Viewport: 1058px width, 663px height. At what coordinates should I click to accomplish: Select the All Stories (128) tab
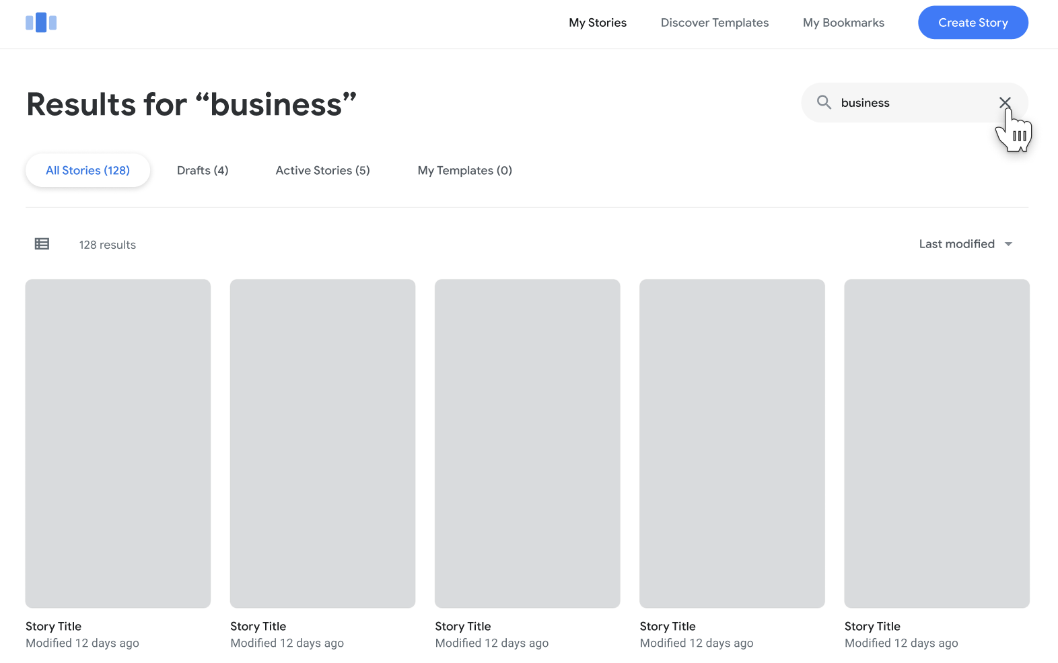tap(88, 171)
